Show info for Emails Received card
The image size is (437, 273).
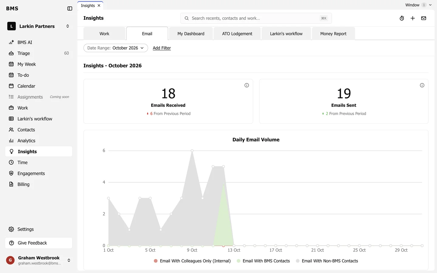pos(247,85)
